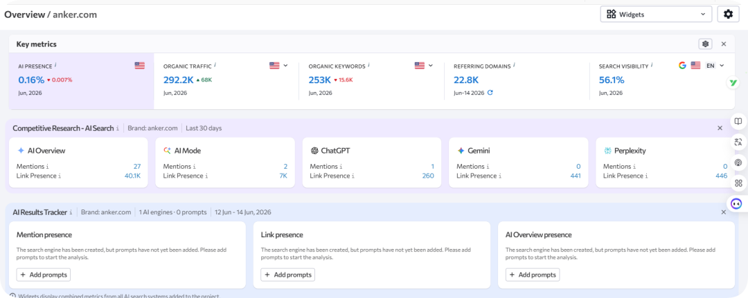Click ChatGPT Link Presence info icon

click(x=353, y=176)
